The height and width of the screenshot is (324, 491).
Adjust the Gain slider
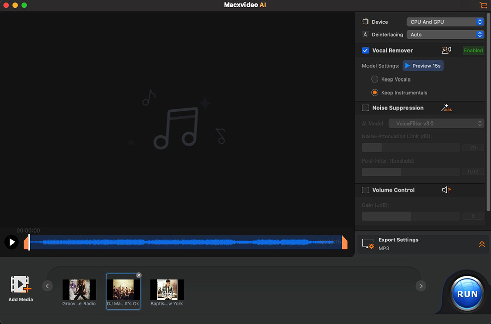411,216
